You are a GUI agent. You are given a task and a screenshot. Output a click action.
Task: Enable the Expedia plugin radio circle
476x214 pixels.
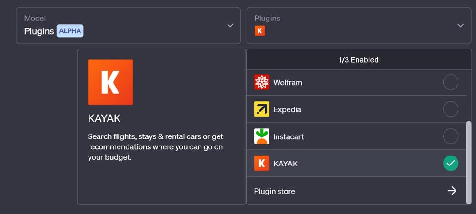click(x=450, y=109)
